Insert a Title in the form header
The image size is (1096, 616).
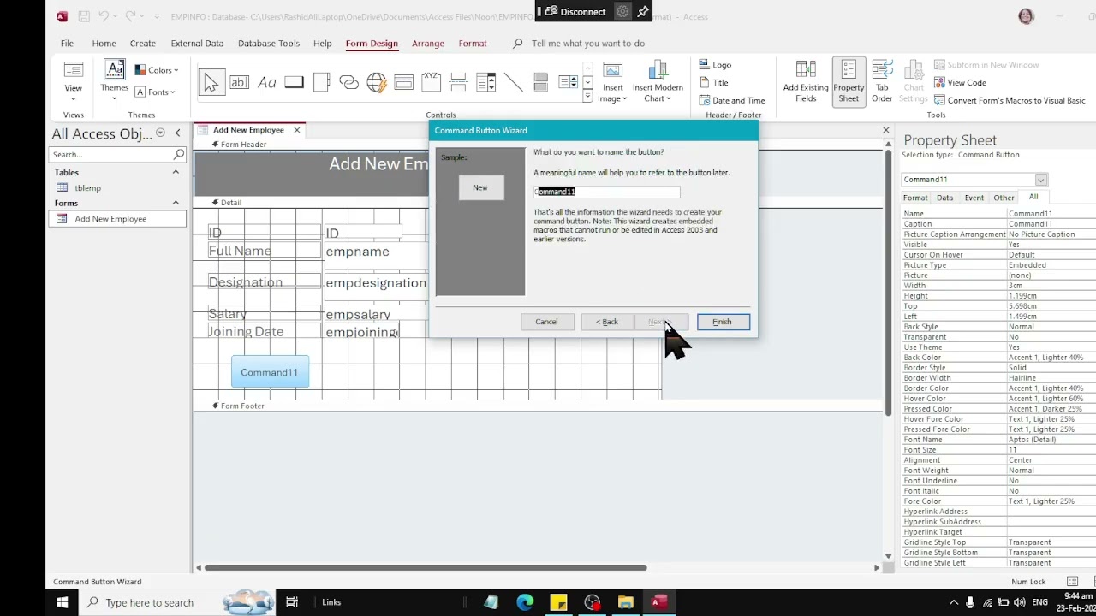click(x=713, y=83)
